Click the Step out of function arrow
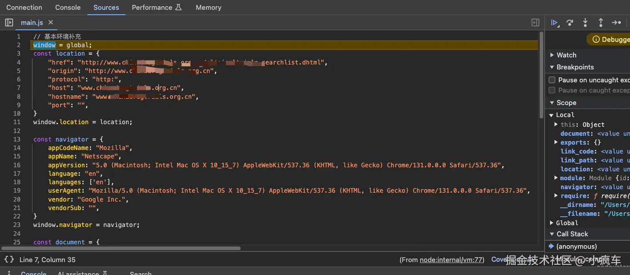The height and width of the screenshot is (275, 630). 601,23
